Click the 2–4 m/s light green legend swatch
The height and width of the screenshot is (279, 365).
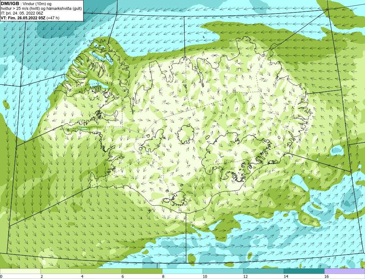(x=61, y=271)
